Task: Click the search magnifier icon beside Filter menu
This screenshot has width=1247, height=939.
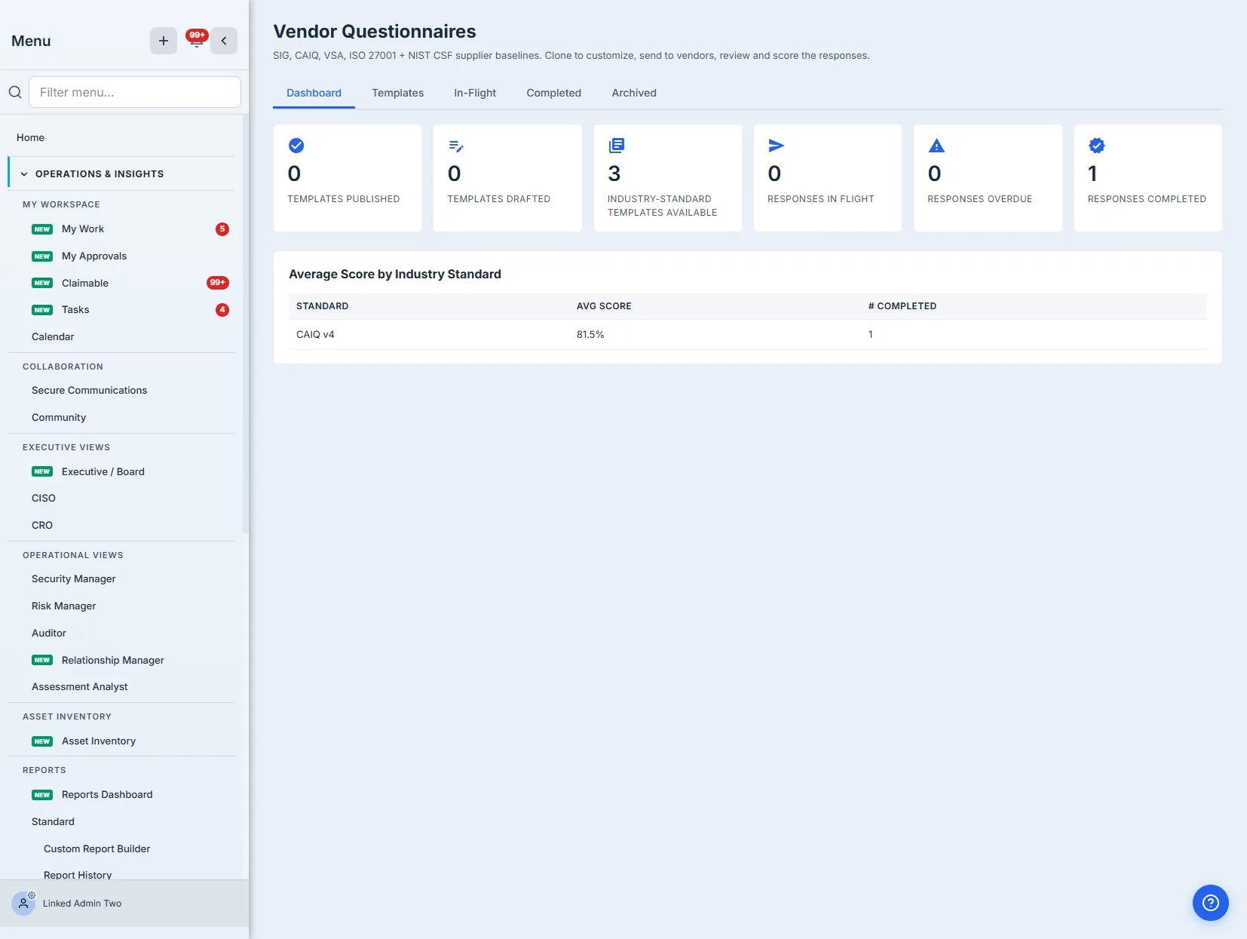Action: (15, 92)
